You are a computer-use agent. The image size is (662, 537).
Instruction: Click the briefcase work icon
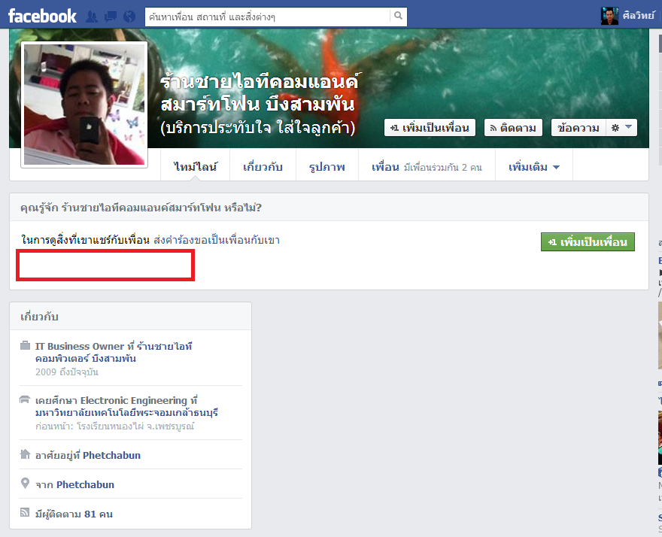pos(26,346)
